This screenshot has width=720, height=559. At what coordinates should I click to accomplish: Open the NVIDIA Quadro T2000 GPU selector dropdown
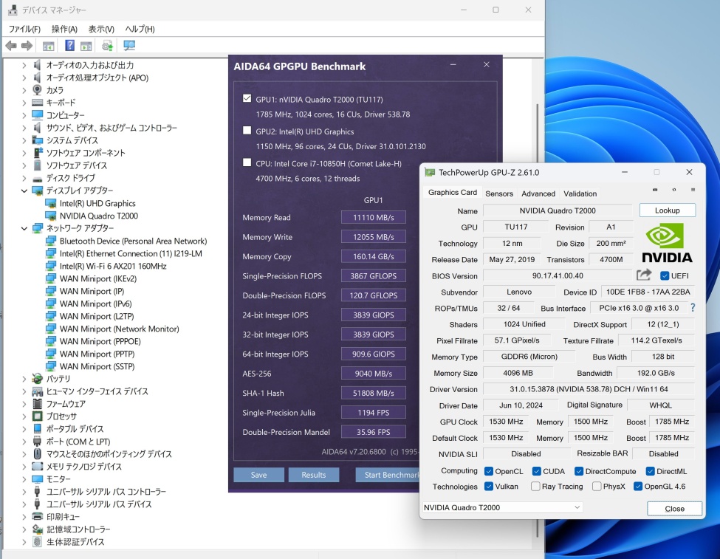click(502, 507)
